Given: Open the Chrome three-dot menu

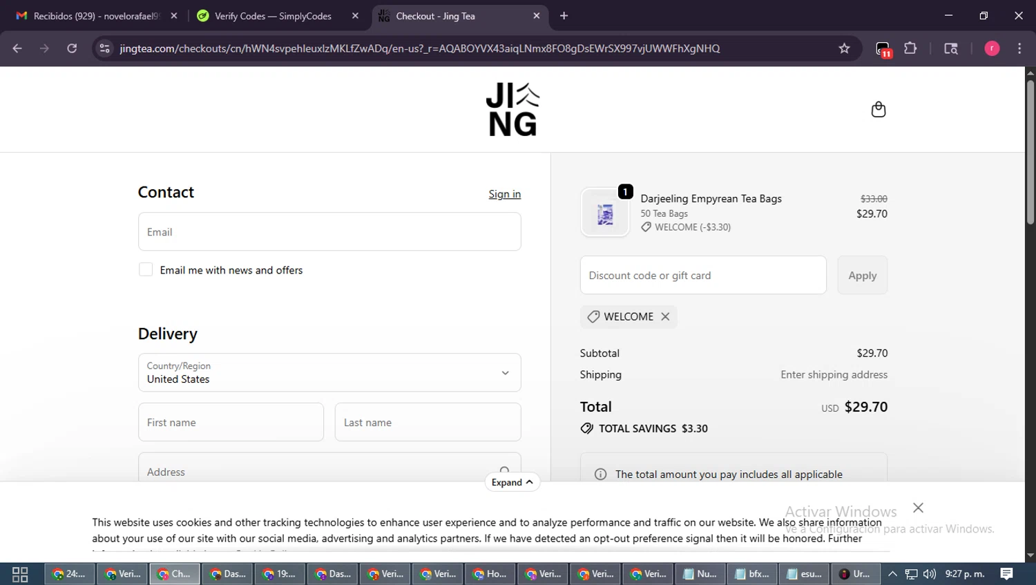Looking at the screenshot, I should [1019, 48].
